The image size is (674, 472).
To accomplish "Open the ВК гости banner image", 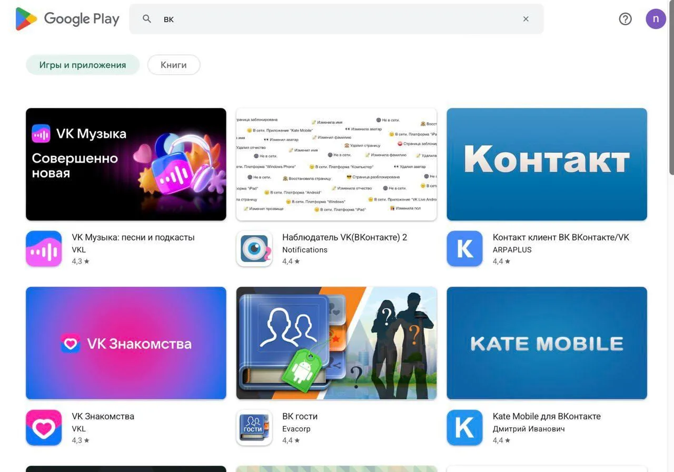I will tap(336, 343).
